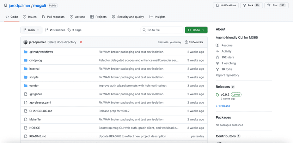
Task: Click the repository icon beside jaredpalmer
Action: pos(5,6)
